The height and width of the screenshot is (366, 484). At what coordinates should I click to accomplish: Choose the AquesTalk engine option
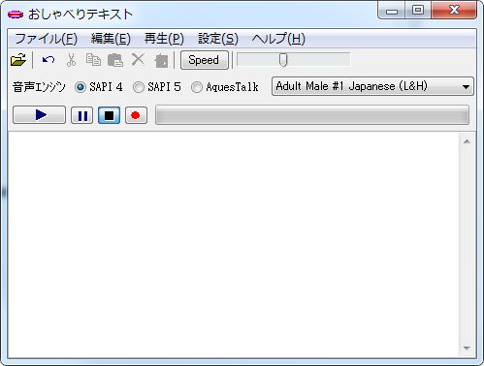(225, 87)
